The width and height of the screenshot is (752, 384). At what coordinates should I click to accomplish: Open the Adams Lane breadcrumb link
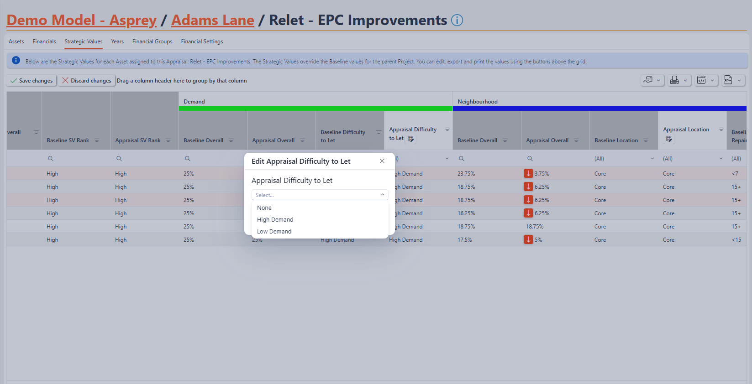pos(212,21)
